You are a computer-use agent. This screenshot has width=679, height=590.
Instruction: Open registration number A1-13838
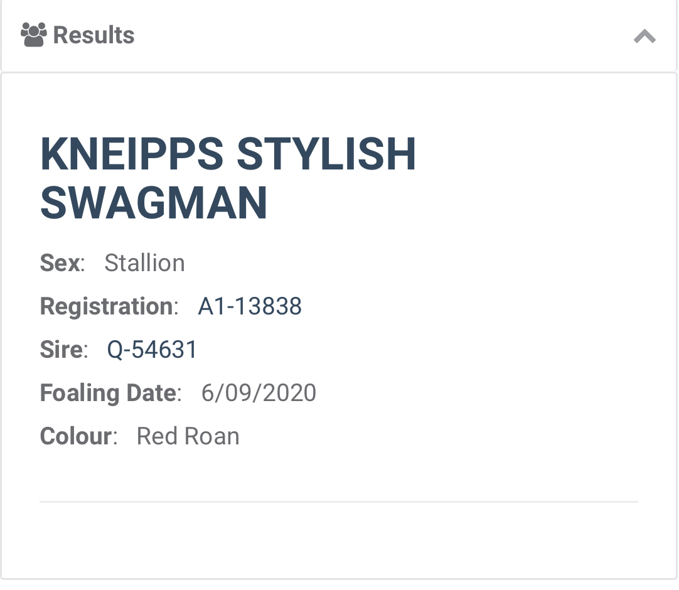tap(250, 306)
